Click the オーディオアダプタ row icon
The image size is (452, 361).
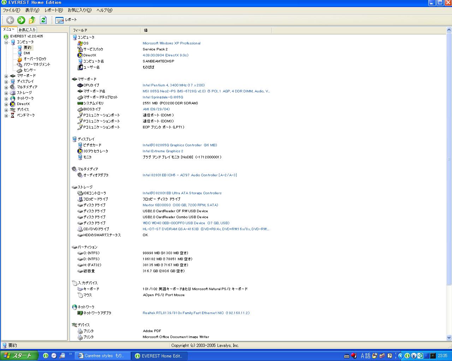(x=80, y=175)
